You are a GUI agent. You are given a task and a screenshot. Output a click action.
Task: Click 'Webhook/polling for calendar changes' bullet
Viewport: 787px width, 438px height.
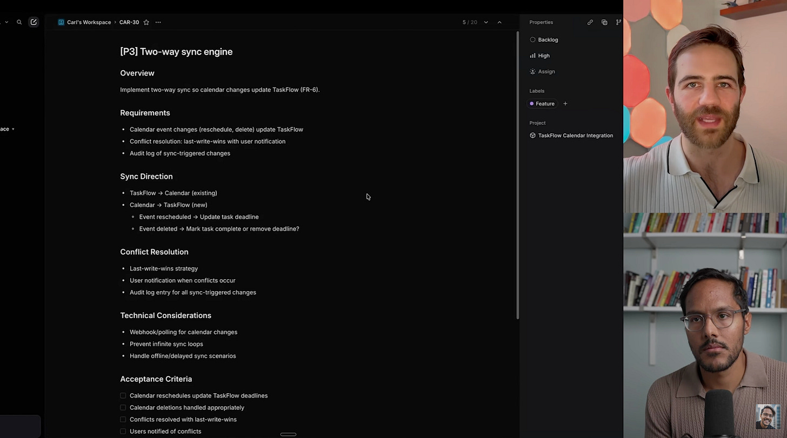tap(183, 332)
